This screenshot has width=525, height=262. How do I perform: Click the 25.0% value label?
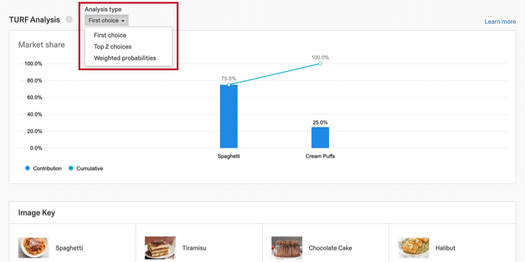[320, 123]
